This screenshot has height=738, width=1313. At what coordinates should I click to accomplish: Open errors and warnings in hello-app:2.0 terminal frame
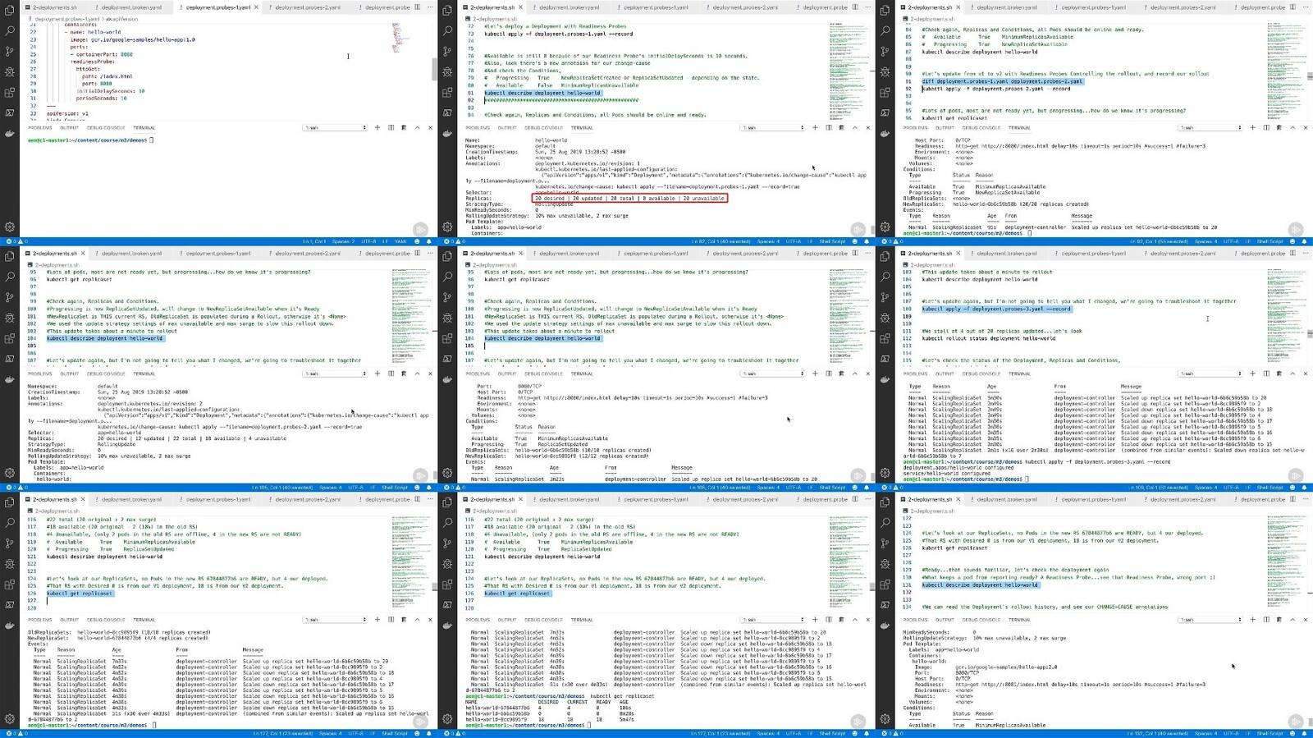pyautogui.click(x=890, y=733)
